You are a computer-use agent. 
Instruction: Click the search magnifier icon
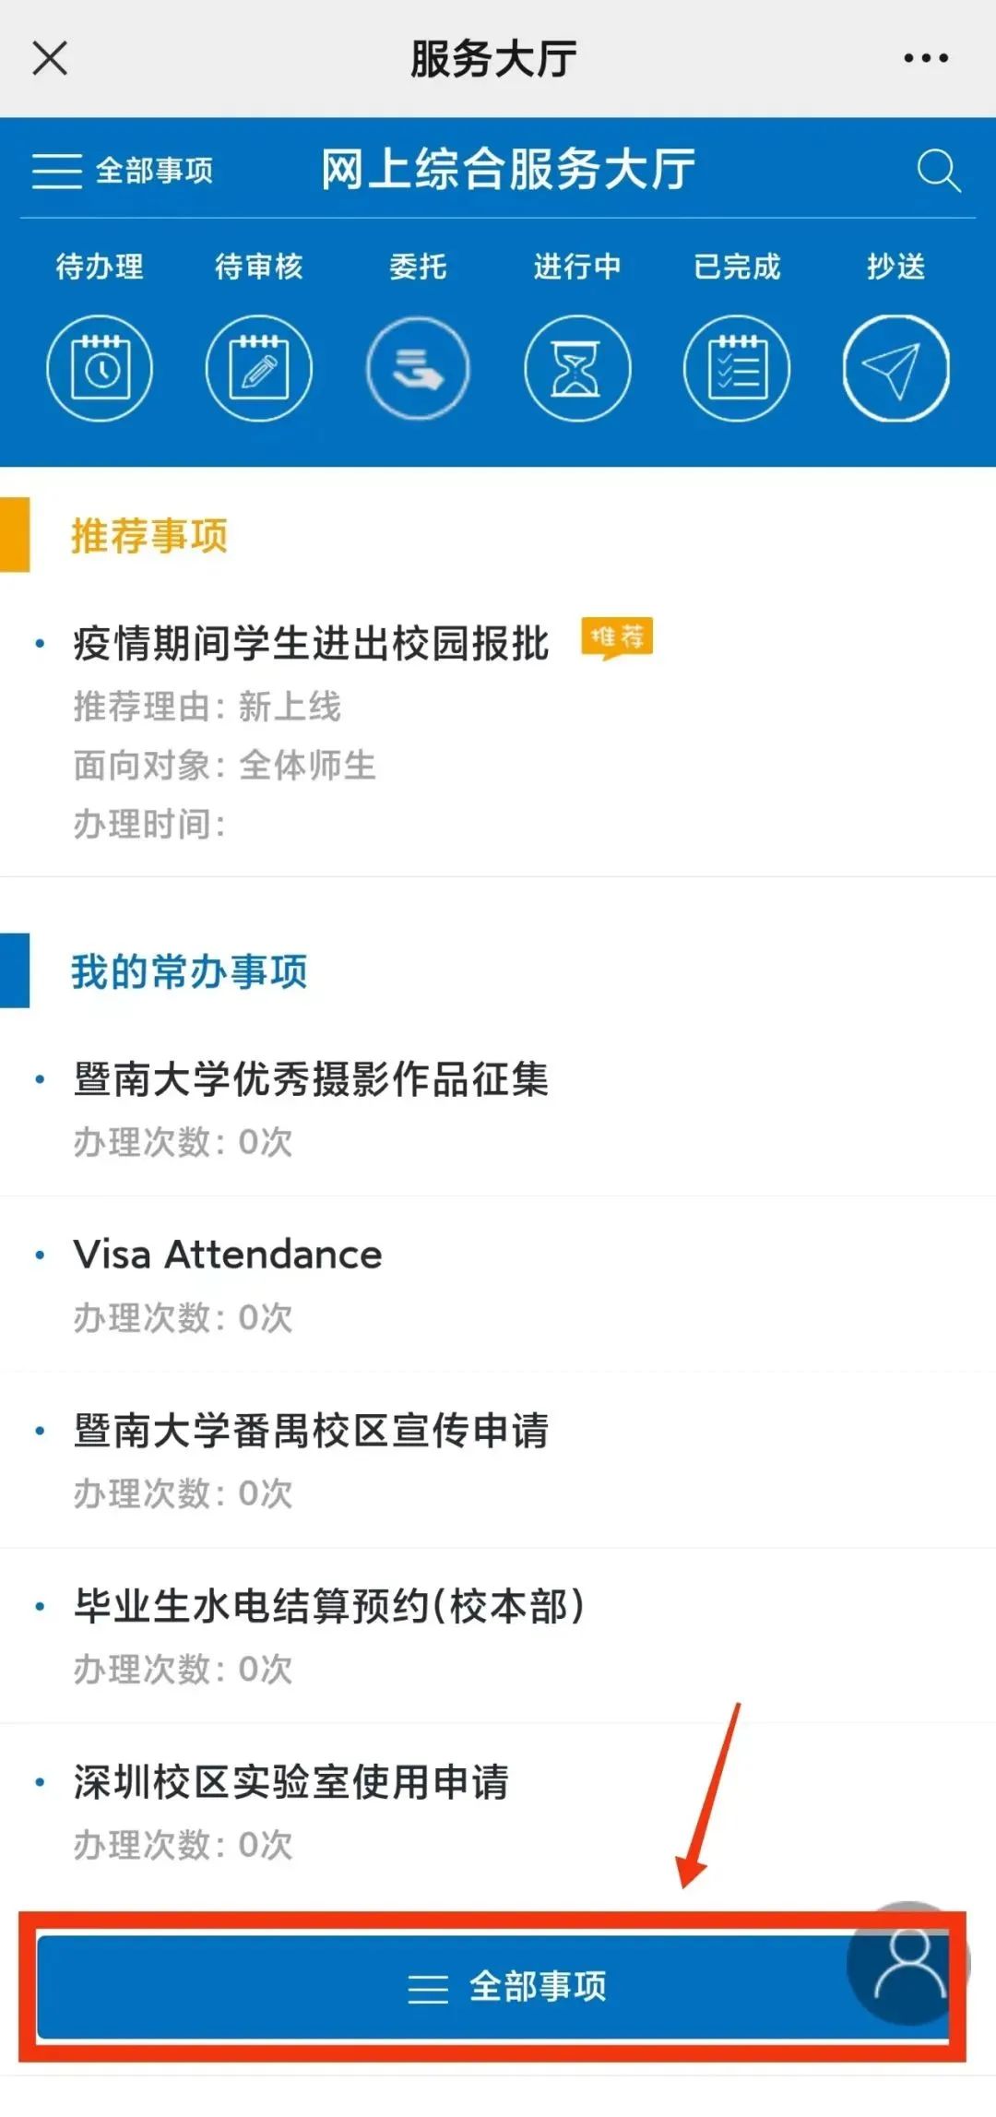tap(938, 171)
